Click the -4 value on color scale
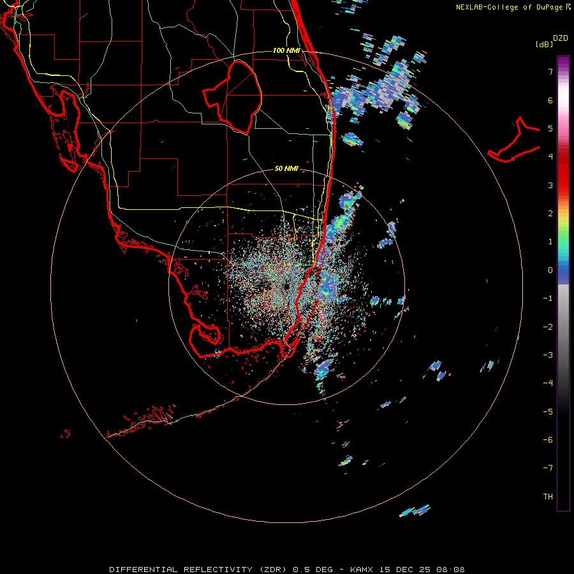Viewport: 574px width, 574px height. click(x=548, y=383)
